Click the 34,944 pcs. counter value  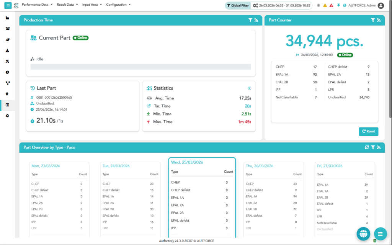[x=325, y=41]
